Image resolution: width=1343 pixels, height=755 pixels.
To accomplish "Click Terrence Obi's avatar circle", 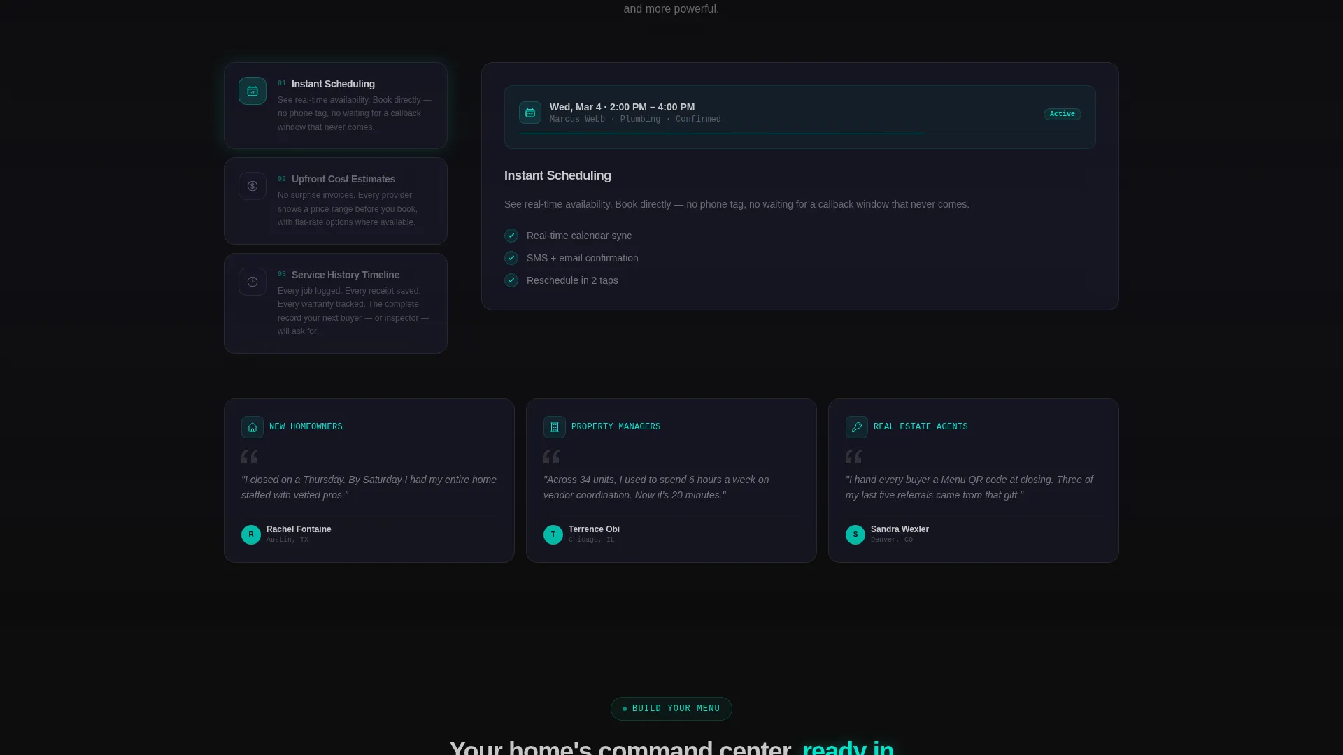I will click(553, 535).
